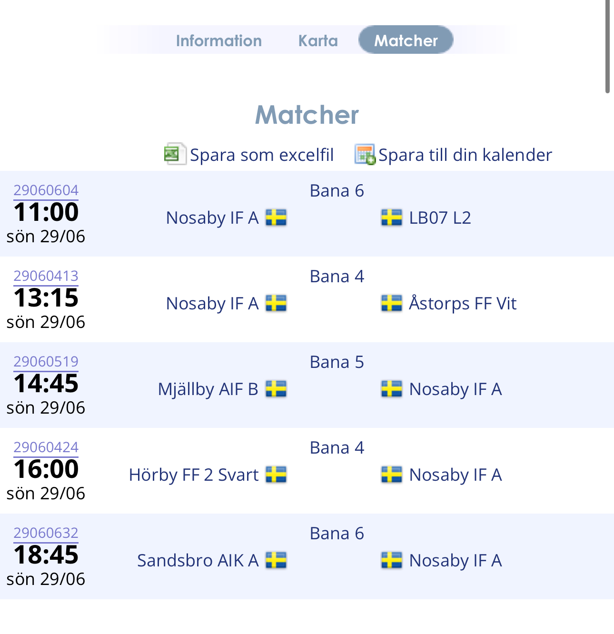614x634 pixels.
Task: Click "Spara till din kalender" link
Action: pos(465,155)
